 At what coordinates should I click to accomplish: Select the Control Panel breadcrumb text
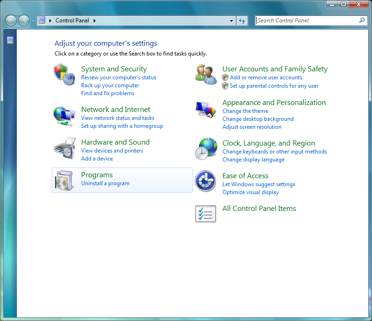72,21
